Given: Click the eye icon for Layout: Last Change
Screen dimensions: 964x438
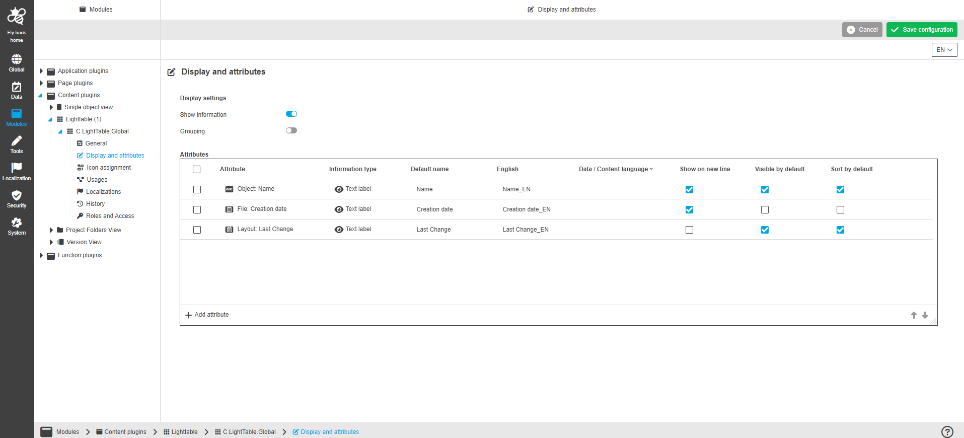Looking at the screenshot, I should click(339, 230).
